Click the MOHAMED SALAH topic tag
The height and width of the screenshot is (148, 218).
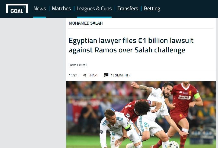coord(86,23)
